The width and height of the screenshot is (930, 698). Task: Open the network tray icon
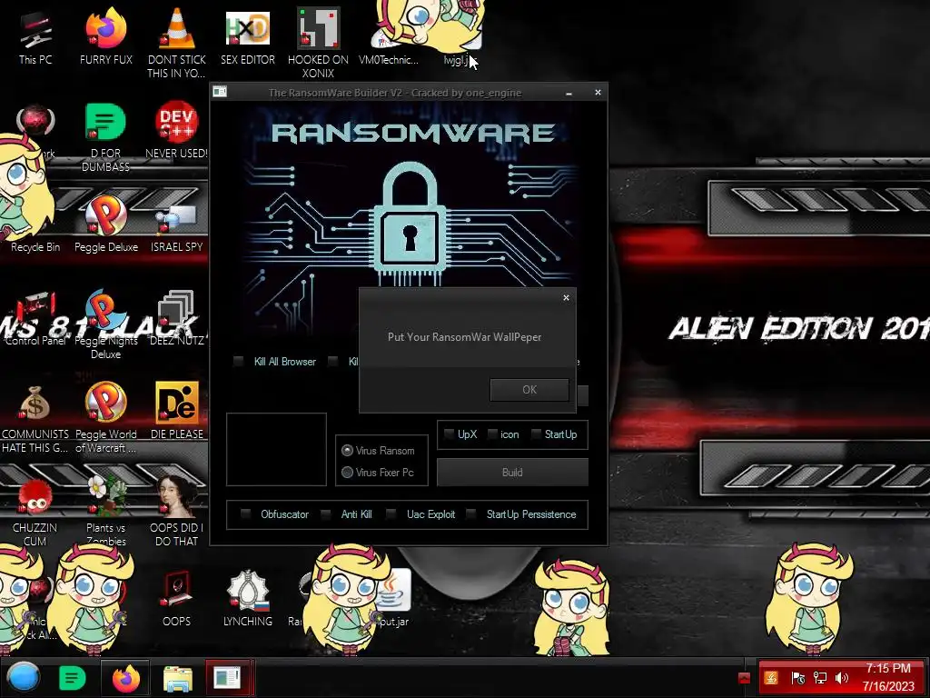click(820, 678)
